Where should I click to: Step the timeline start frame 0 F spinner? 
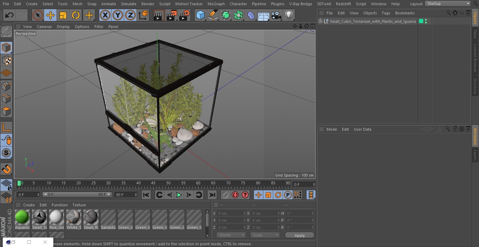pyautogui.click(x=38, y=194)
